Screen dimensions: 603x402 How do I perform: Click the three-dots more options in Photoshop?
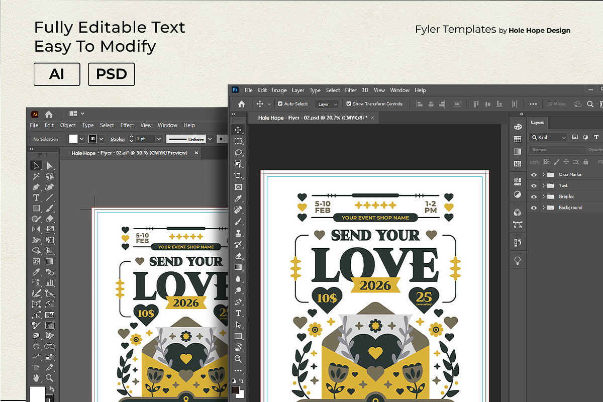click(x=533, y=104)
